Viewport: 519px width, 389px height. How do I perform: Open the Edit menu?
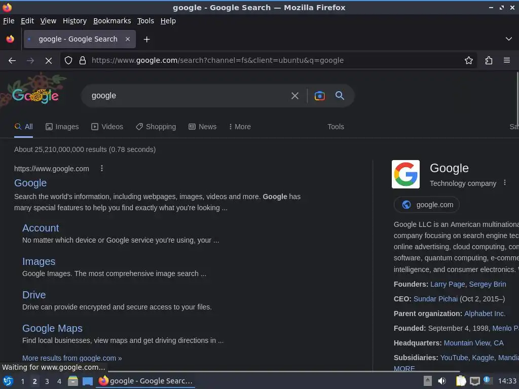coord(27,21)
